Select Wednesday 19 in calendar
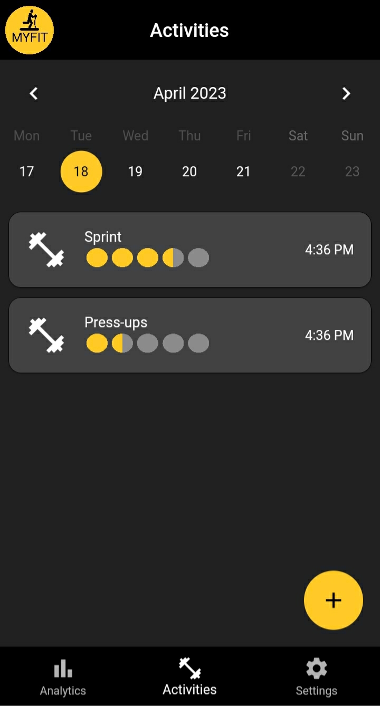Screen dimensions: 380x706 coord(135,171)
